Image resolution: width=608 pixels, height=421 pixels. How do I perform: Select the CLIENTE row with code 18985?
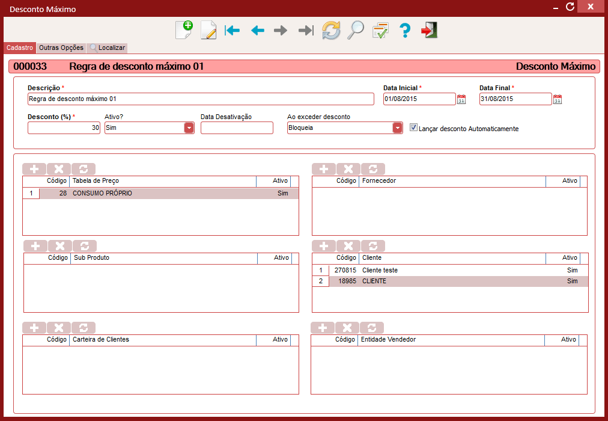(x=450, y=281)
